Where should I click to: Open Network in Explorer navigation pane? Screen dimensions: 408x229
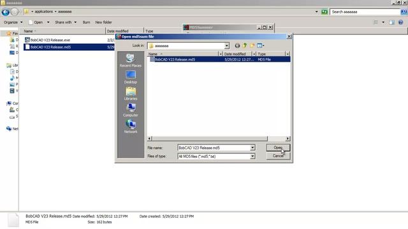click(12, 128)
